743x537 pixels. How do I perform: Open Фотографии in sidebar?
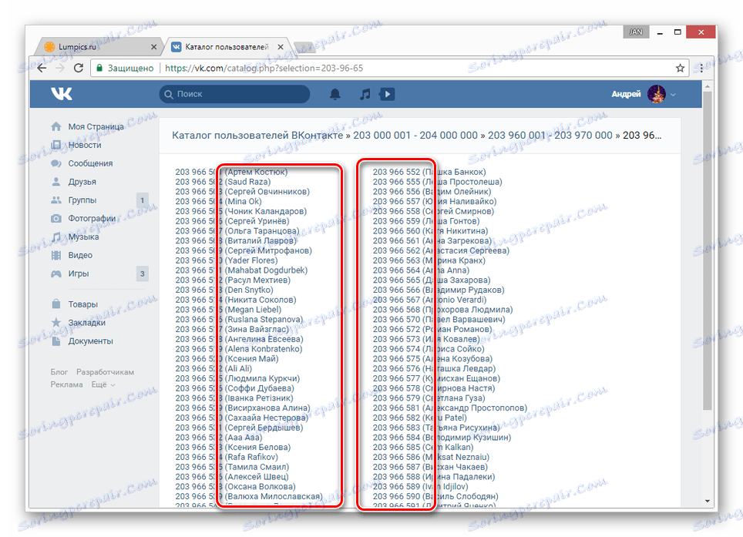(92, 218)
